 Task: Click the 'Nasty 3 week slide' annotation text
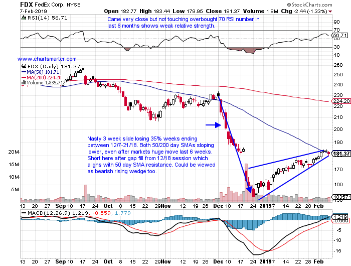tap(151, 155)
